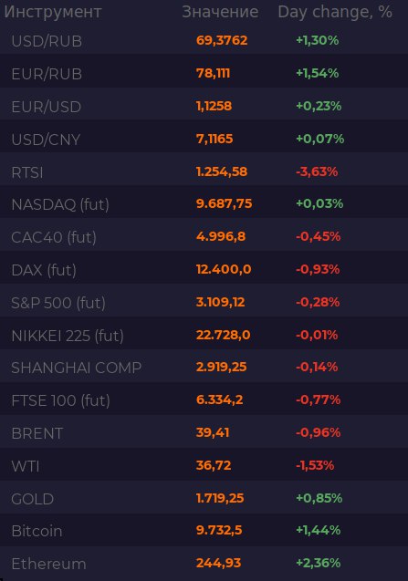The image size is (408, 581).
Task: Select SHANGHAI COMP index
Action: click(204, 368)
